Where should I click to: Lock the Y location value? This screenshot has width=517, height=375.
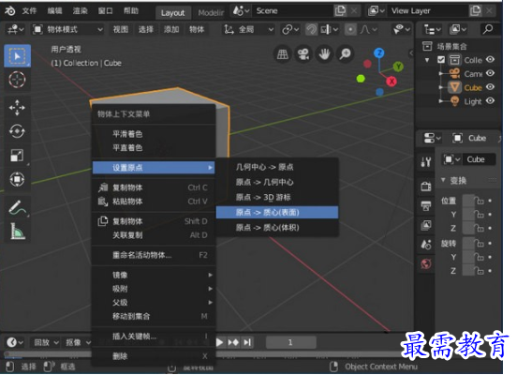click(479, 215)
